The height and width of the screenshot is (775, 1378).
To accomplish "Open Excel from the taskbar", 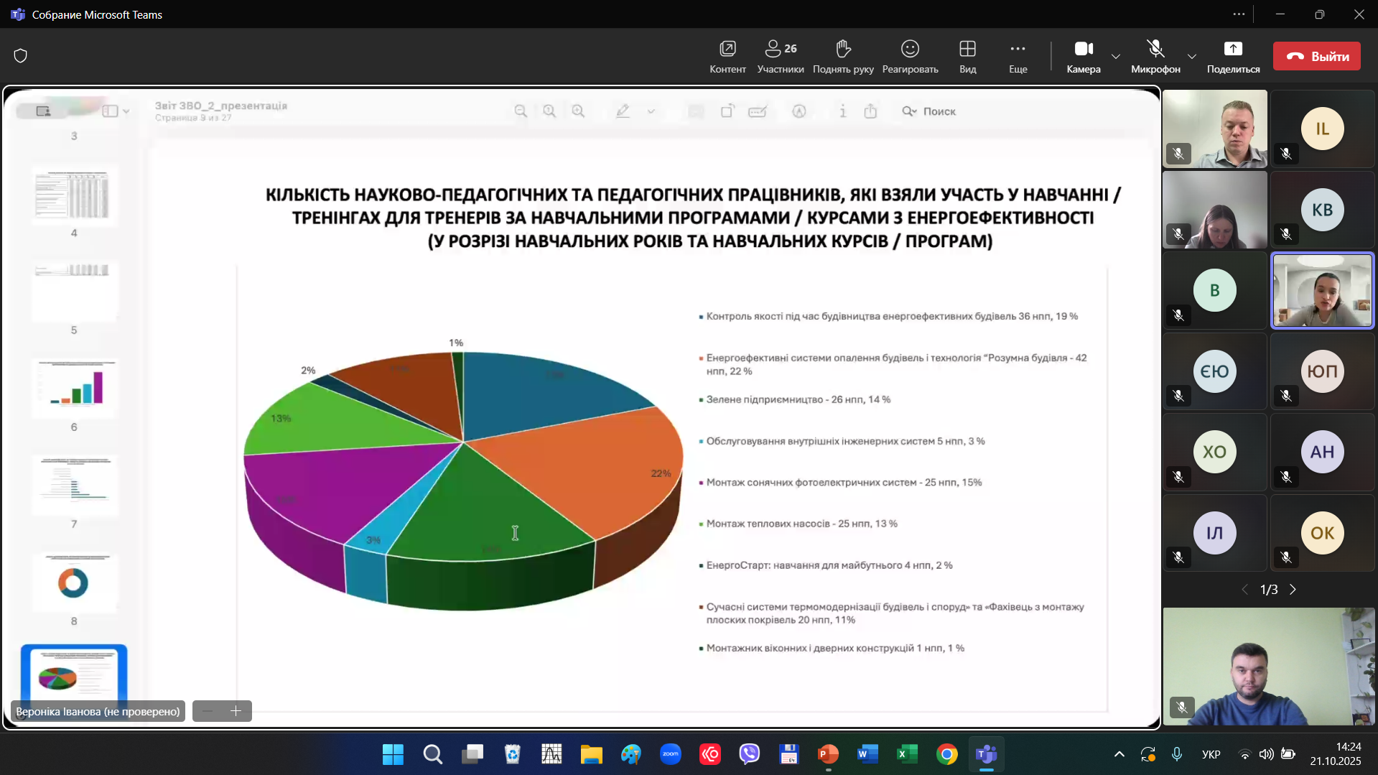I will 907,754.
